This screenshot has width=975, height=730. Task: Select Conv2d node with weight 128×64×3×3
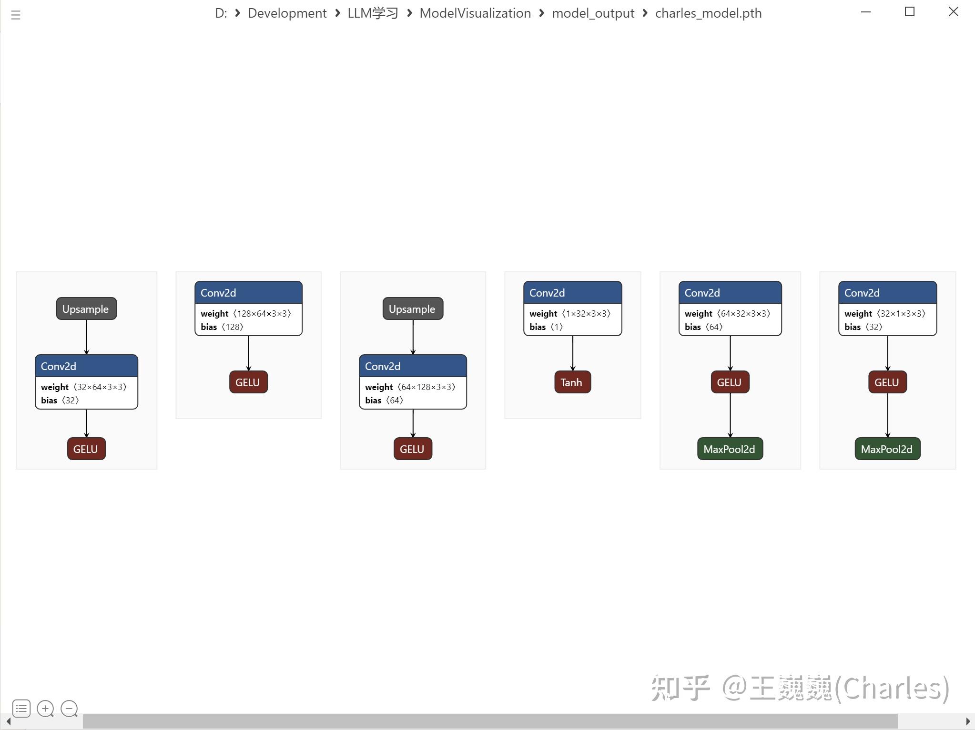pyautogui.click(x=248, y=293)
